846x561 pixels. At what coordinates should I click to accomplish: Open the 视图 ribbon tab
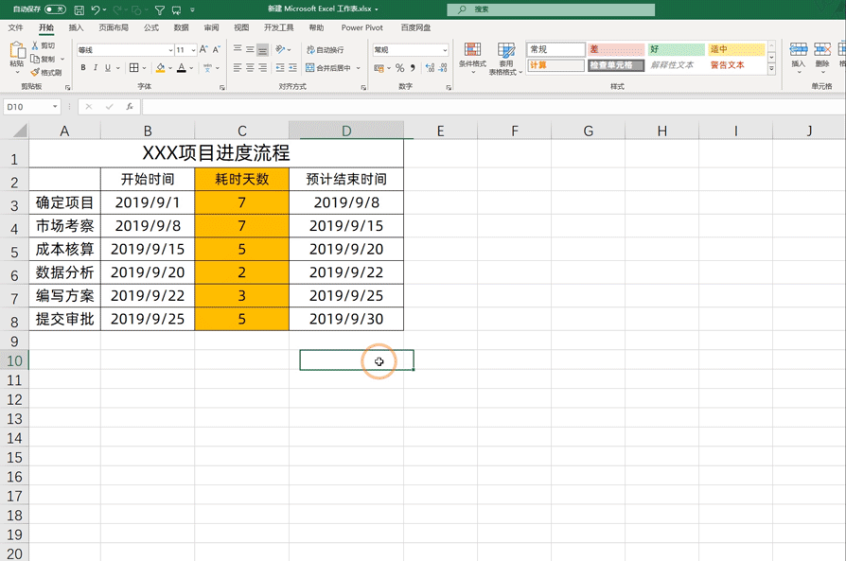241,27
